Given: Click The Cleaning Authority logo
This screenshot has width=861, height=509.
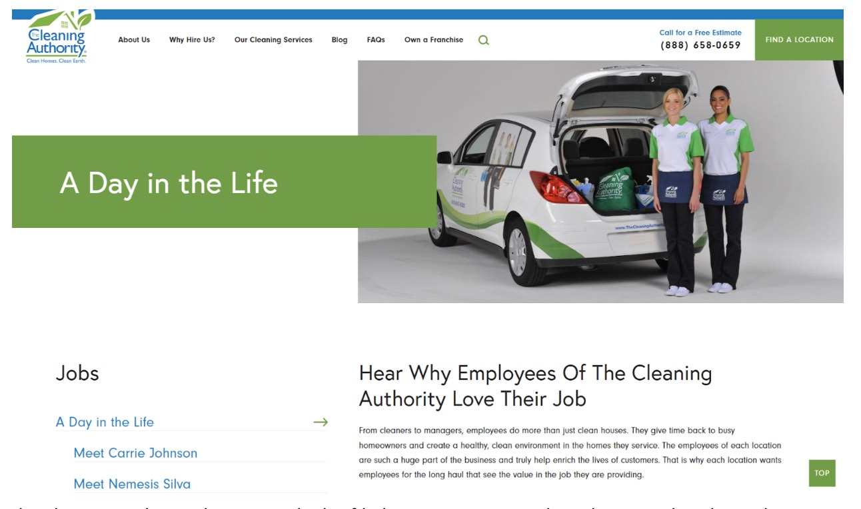Looking at the screenshot, I should click(57, 37).
